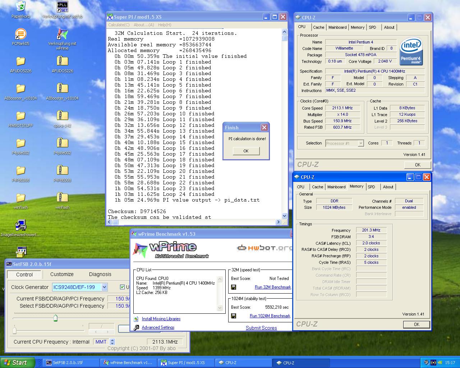Open the Calculate(C) menu in Super PI
460x368 pixels.
tap(119, 25)
